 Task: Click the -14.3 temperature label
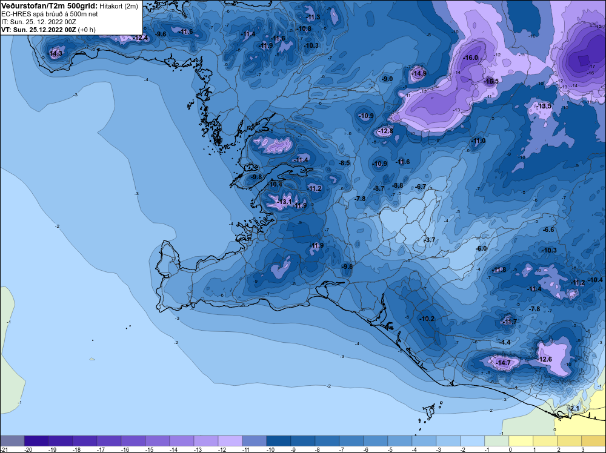(x=56, y=54)
